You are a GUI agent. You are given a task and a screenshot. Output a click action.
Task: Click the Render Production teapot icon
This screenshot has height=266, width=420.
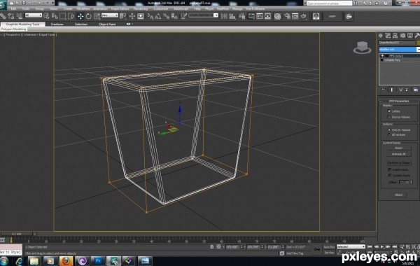tap(304, 17)
